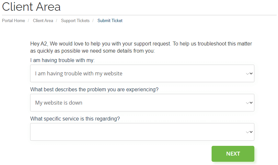Expand the "What best describes the problem" dropdown
Screen dimensions: 278x165
click(142, 103)
